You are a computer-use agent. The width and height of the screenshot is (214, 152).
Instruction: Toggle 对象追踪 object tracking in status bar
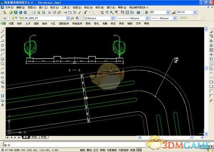coord(123,150)
